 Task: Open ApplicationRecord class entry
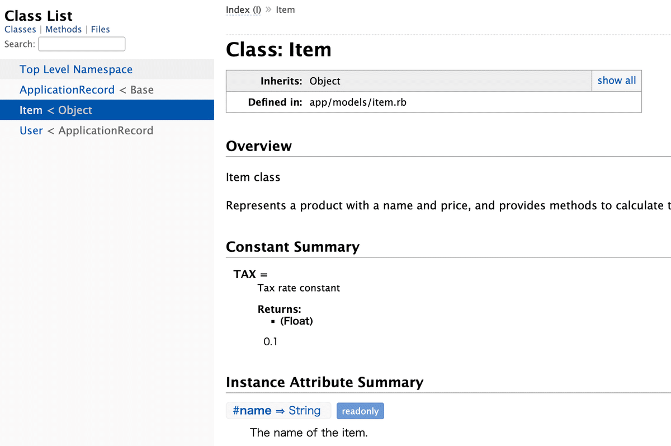coord(67,90)
